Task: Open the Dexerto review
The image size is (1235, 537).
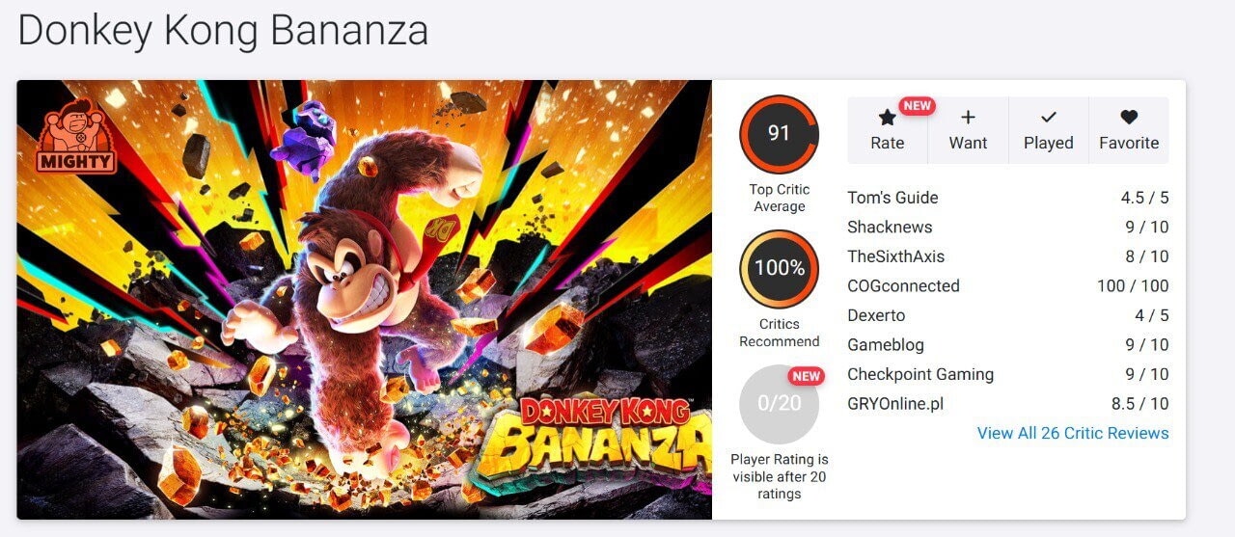Action: click(x=876, y=315)
